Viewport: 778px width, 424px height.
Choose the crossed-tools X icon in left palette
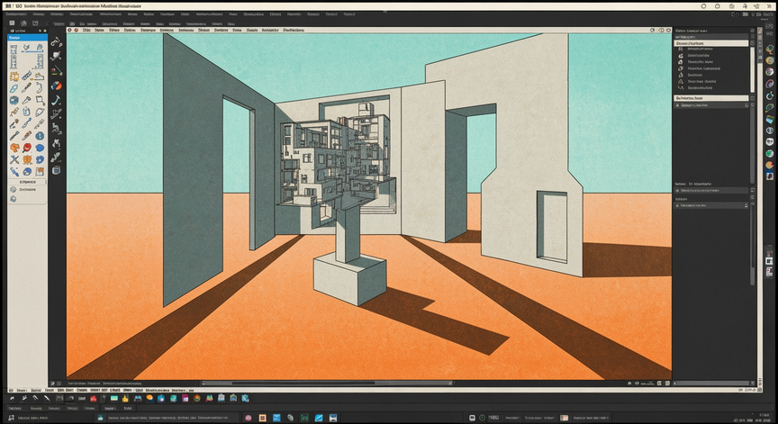click(x=14, y=159)
